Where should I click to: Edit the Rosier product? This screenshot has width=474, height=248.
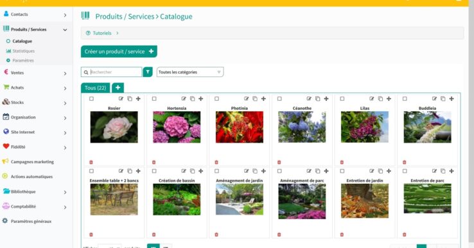pos(121,98)
